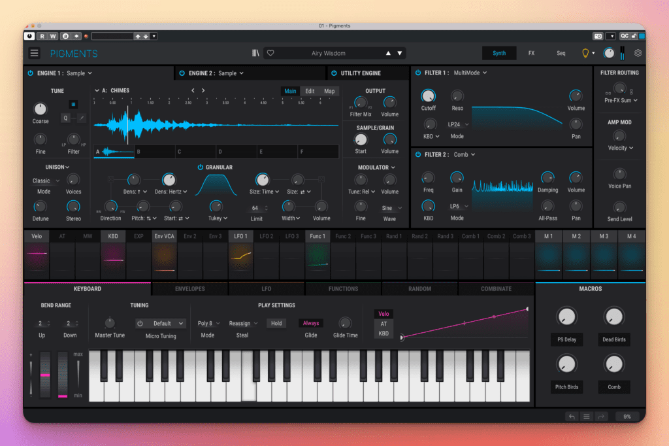Click the redo arrow in bottom bar

click(601, 416)
